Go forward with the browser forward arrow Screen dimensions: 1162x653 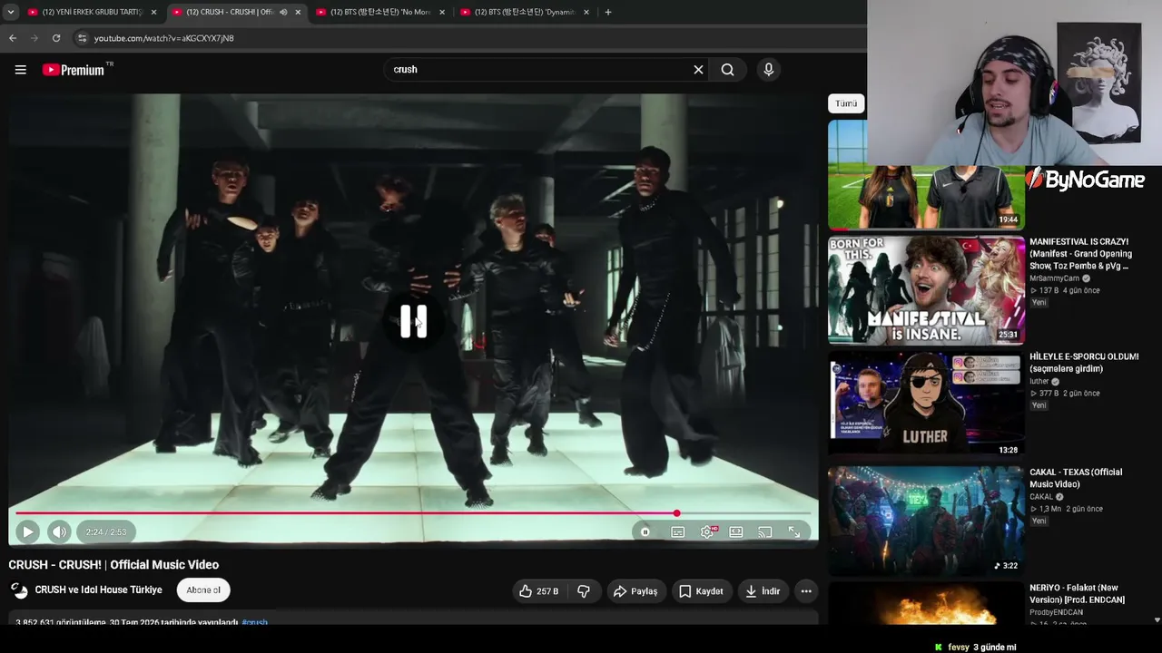coord(34,38)
